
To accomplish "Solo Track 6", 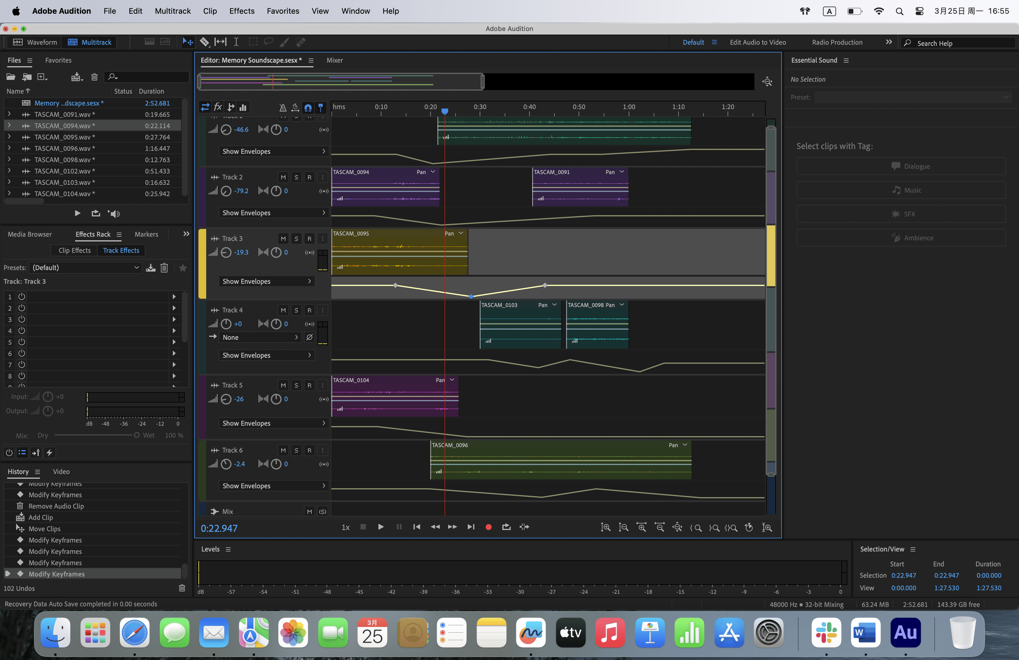I will [296, 450].
